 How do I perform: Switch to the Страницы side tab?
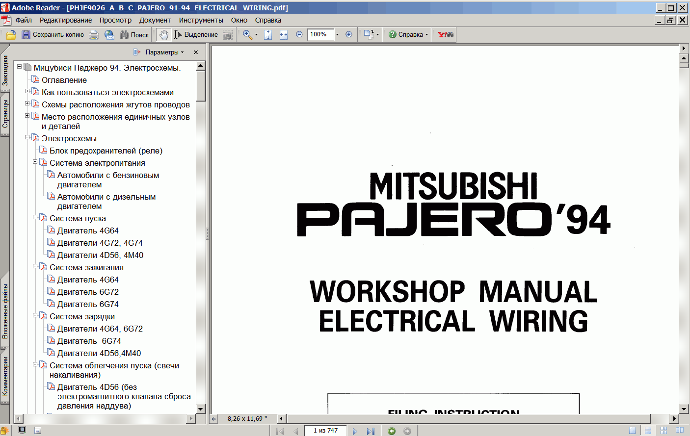(5, 114)
